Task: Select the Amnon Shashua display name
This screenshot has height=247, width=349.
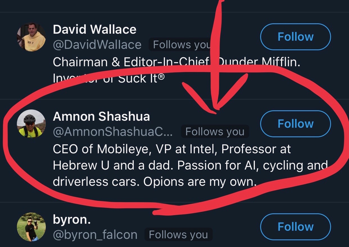Action: (x=101, y=116)
